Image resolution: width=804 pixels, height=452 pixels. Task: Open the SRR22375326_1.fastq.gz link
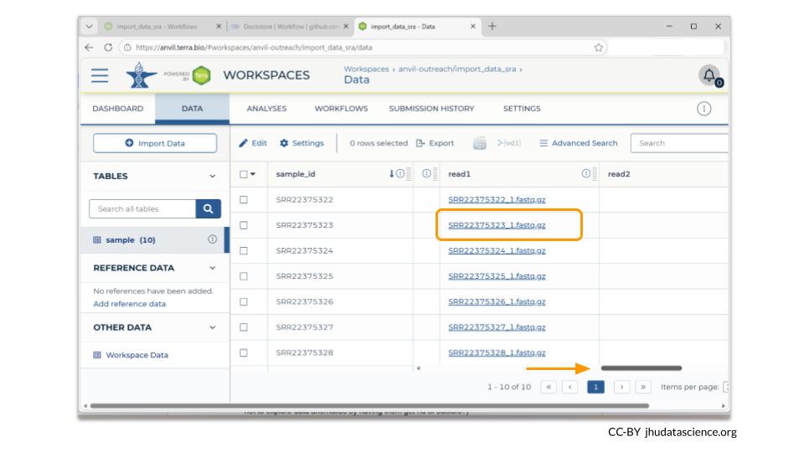pos(497,301)
